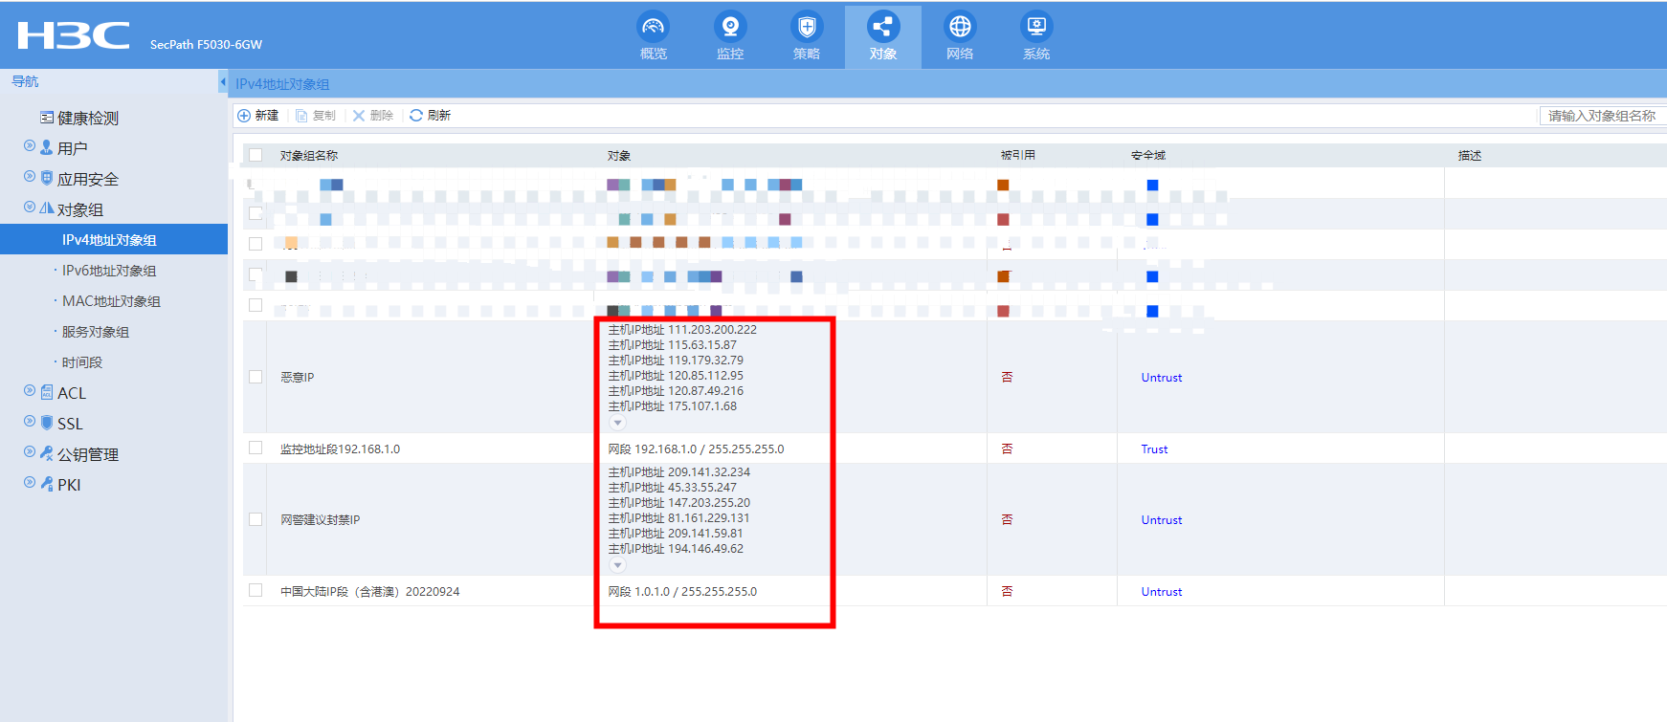Screen dimensions: 1667x722
Task: Click the 网警建议封禁IP group name
Action: [321, 520]
